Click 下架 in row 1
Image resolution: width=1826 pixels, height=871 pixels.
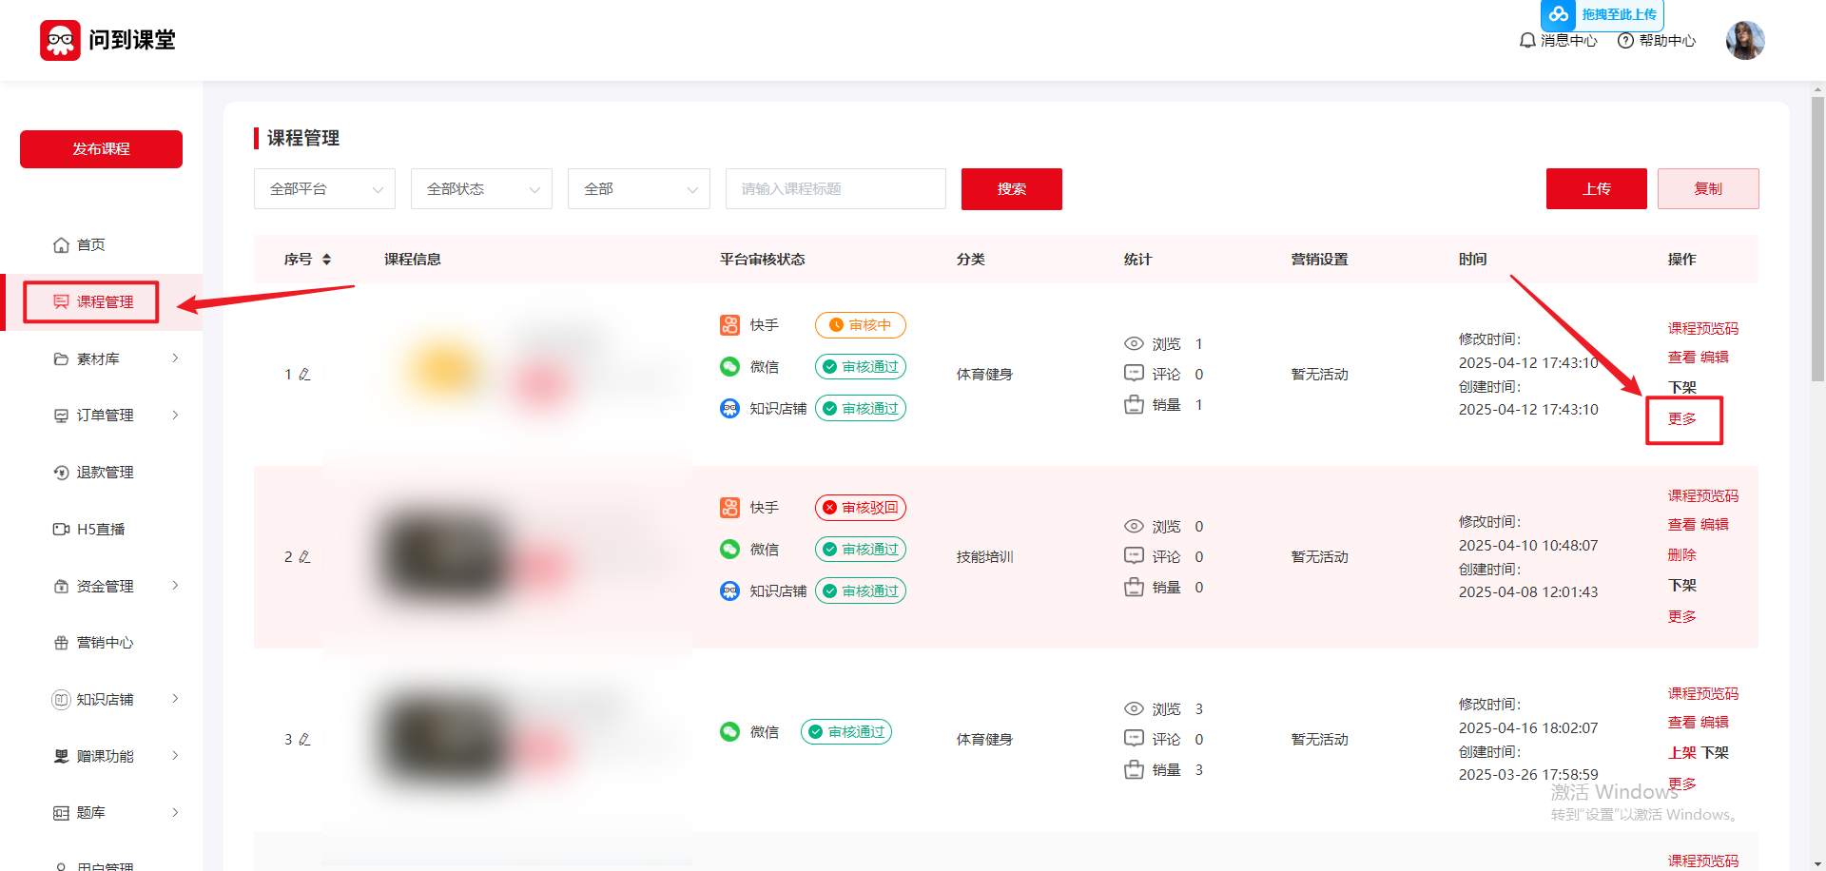pos(1681,388)
